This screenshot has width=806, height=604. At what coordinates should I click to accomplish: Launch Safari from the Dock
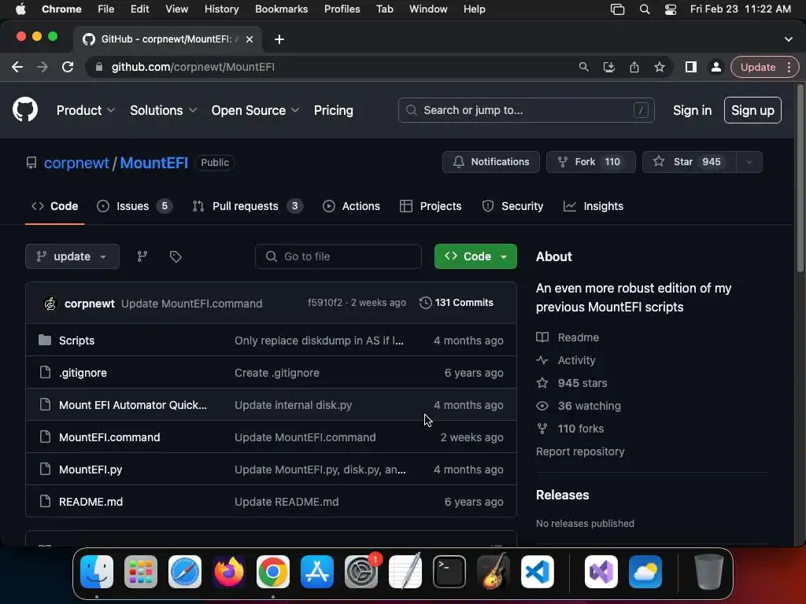tap(184, 571)
